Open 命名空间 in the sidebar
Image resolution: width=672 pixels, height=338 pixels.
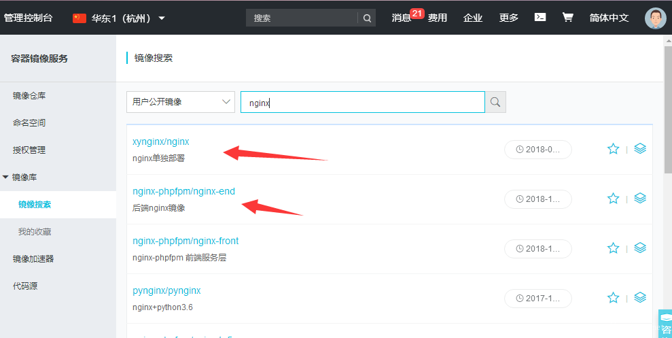(29, 122)
